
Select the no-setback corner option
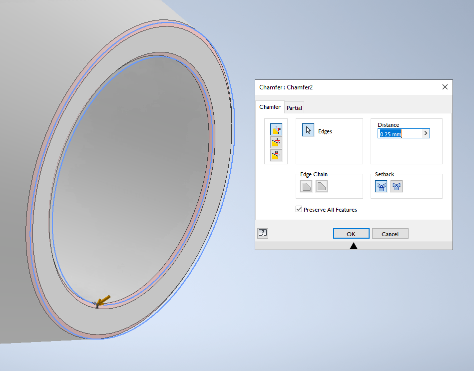[x=396, y=186]
